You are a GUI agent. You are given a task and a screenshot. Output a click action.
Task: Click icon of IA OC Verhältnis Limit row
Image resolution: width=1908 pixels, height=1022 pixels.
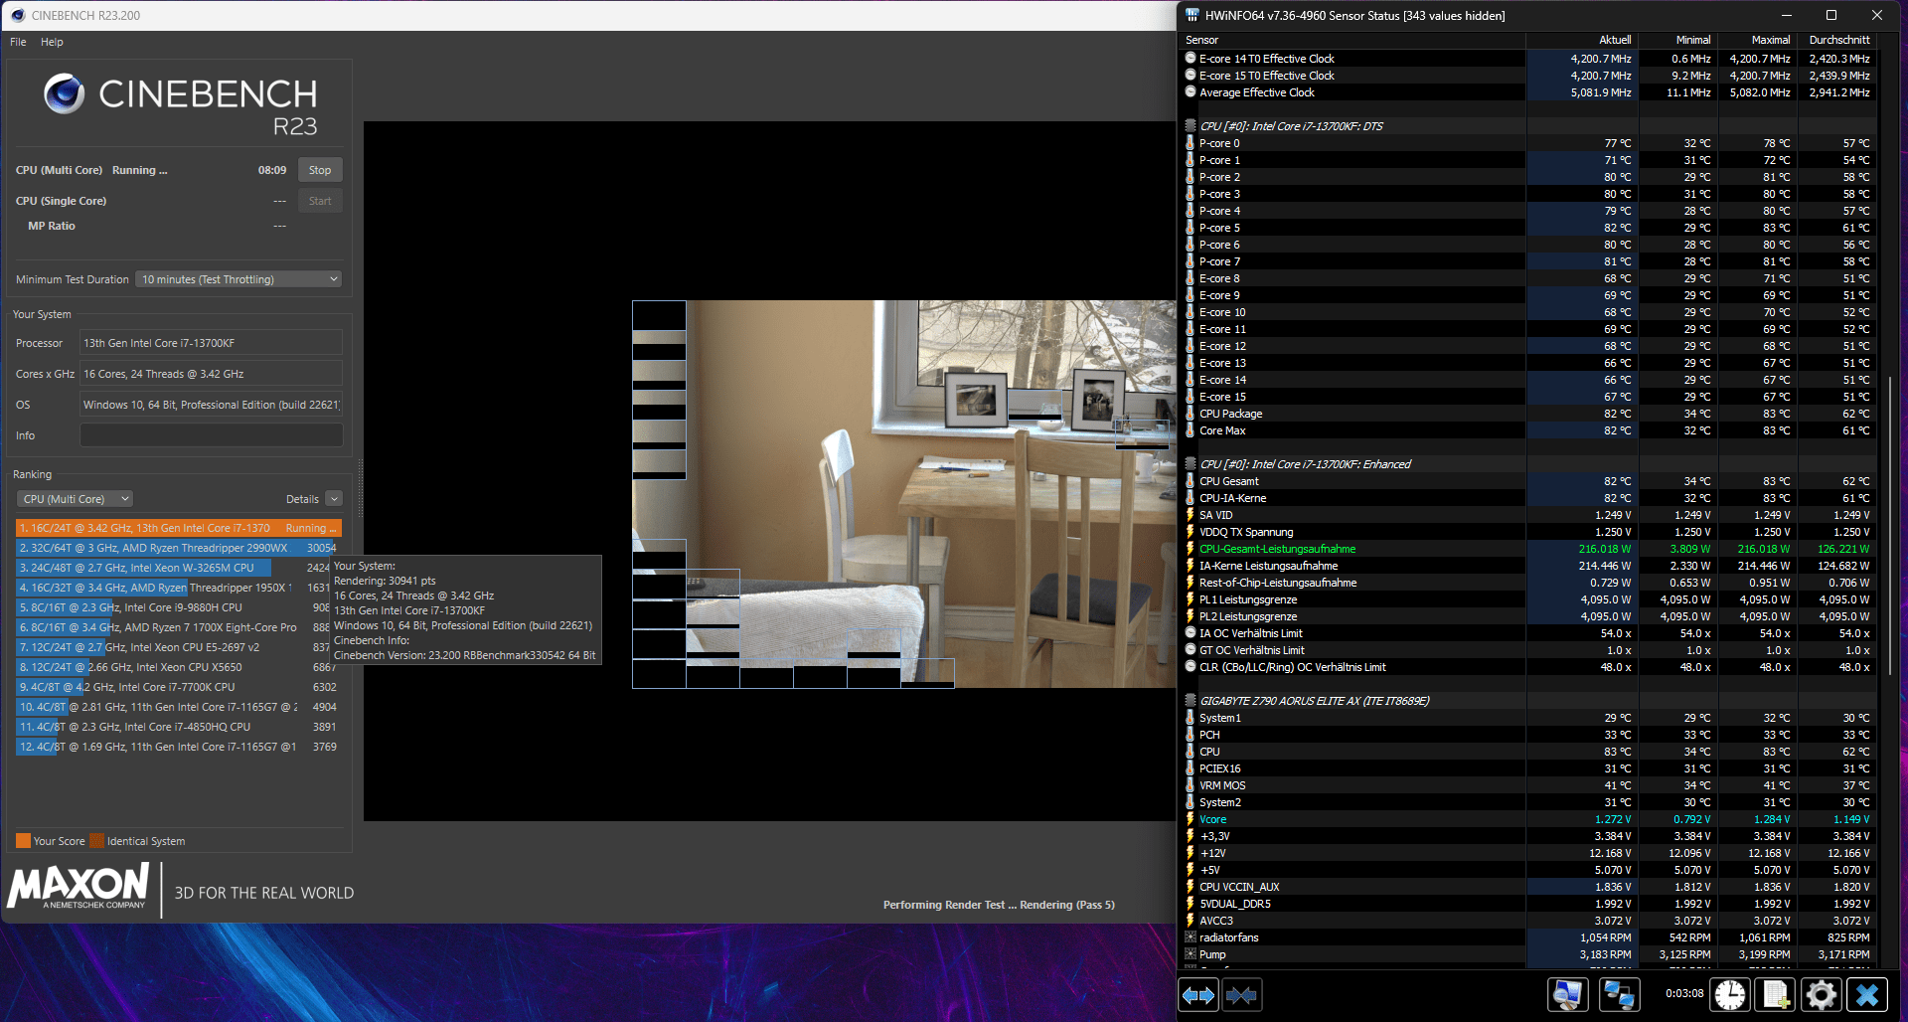coord(1191,633)
